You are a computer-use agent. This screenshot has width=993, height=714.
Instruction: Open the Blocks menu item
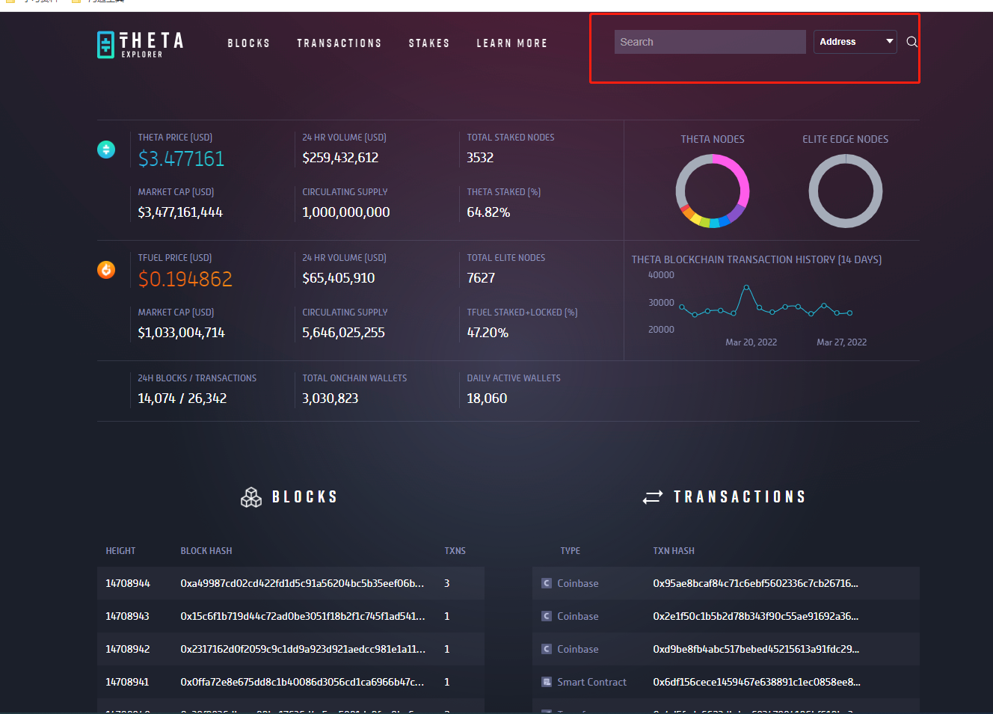coord(249,43)
